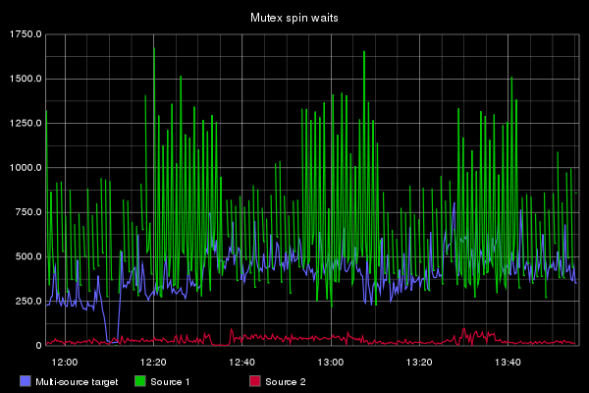Viewport: 589px width, 393px height.
Task: Click the "Mutex spin waits" chart title
Action: tap(294, 17)
